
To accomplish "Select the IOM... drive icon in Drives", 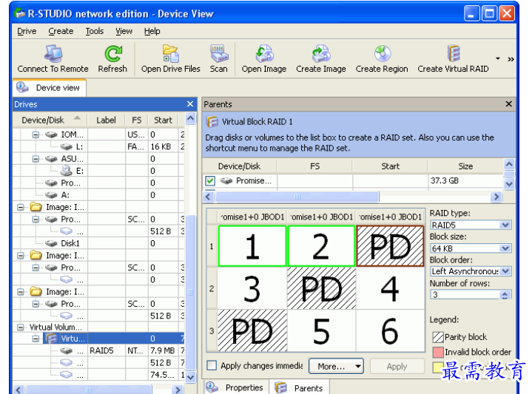I will click(51, 135).
